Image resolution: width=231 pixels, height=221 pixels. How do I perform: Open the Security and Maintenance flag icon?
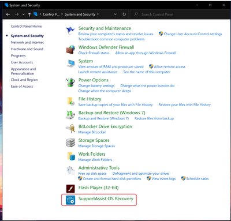70,31
